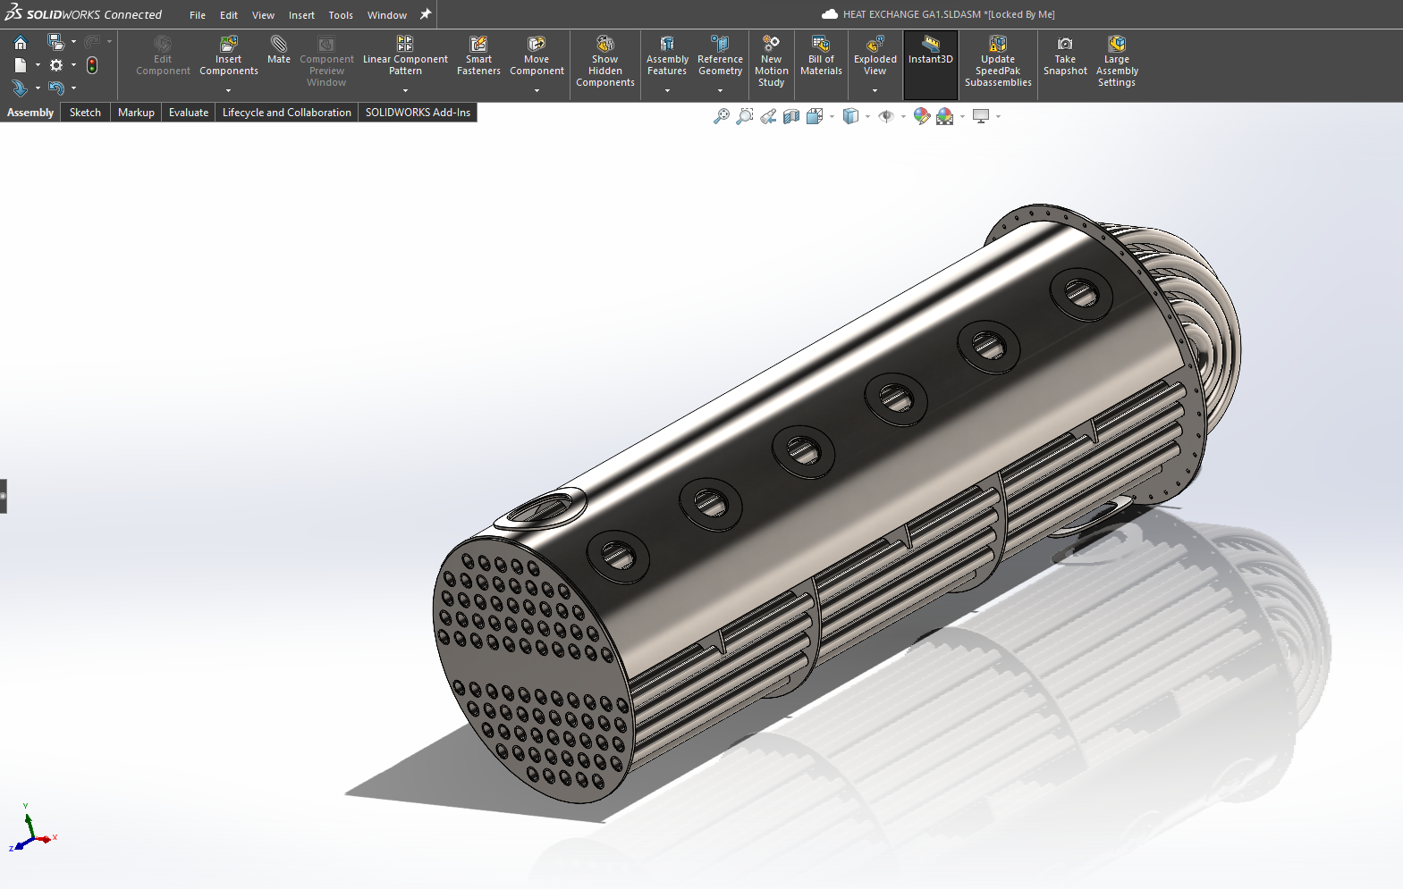This screenshot has width=1403, height=889.
Task: Open Linear Component Pattern tool
Action: point(405,55)
